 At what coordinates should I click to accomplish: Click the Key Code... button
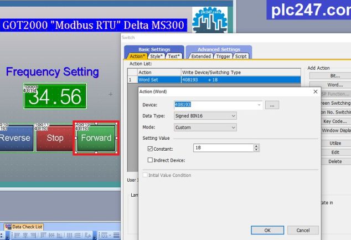click(335, 121)
